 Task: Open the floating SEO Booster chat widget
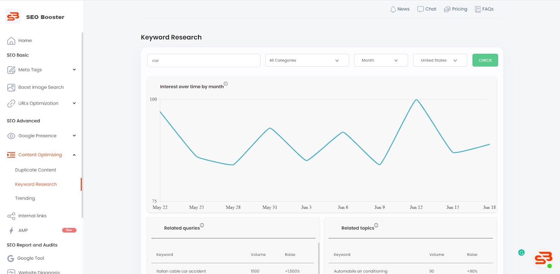543,259
